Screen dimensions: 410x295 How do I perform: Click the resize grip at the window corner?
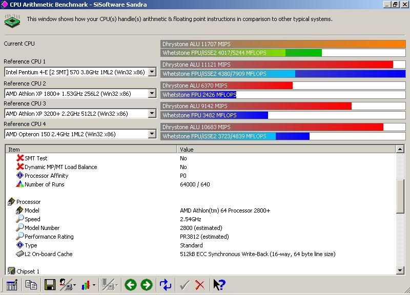406,291
